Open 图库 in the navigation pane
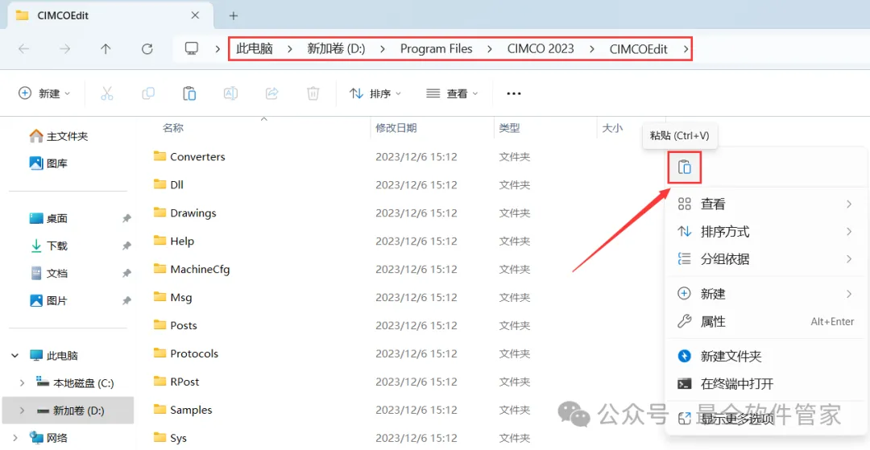Image resolution: width=870 pixels, height=450 pixels. click(x=49, y=163)
